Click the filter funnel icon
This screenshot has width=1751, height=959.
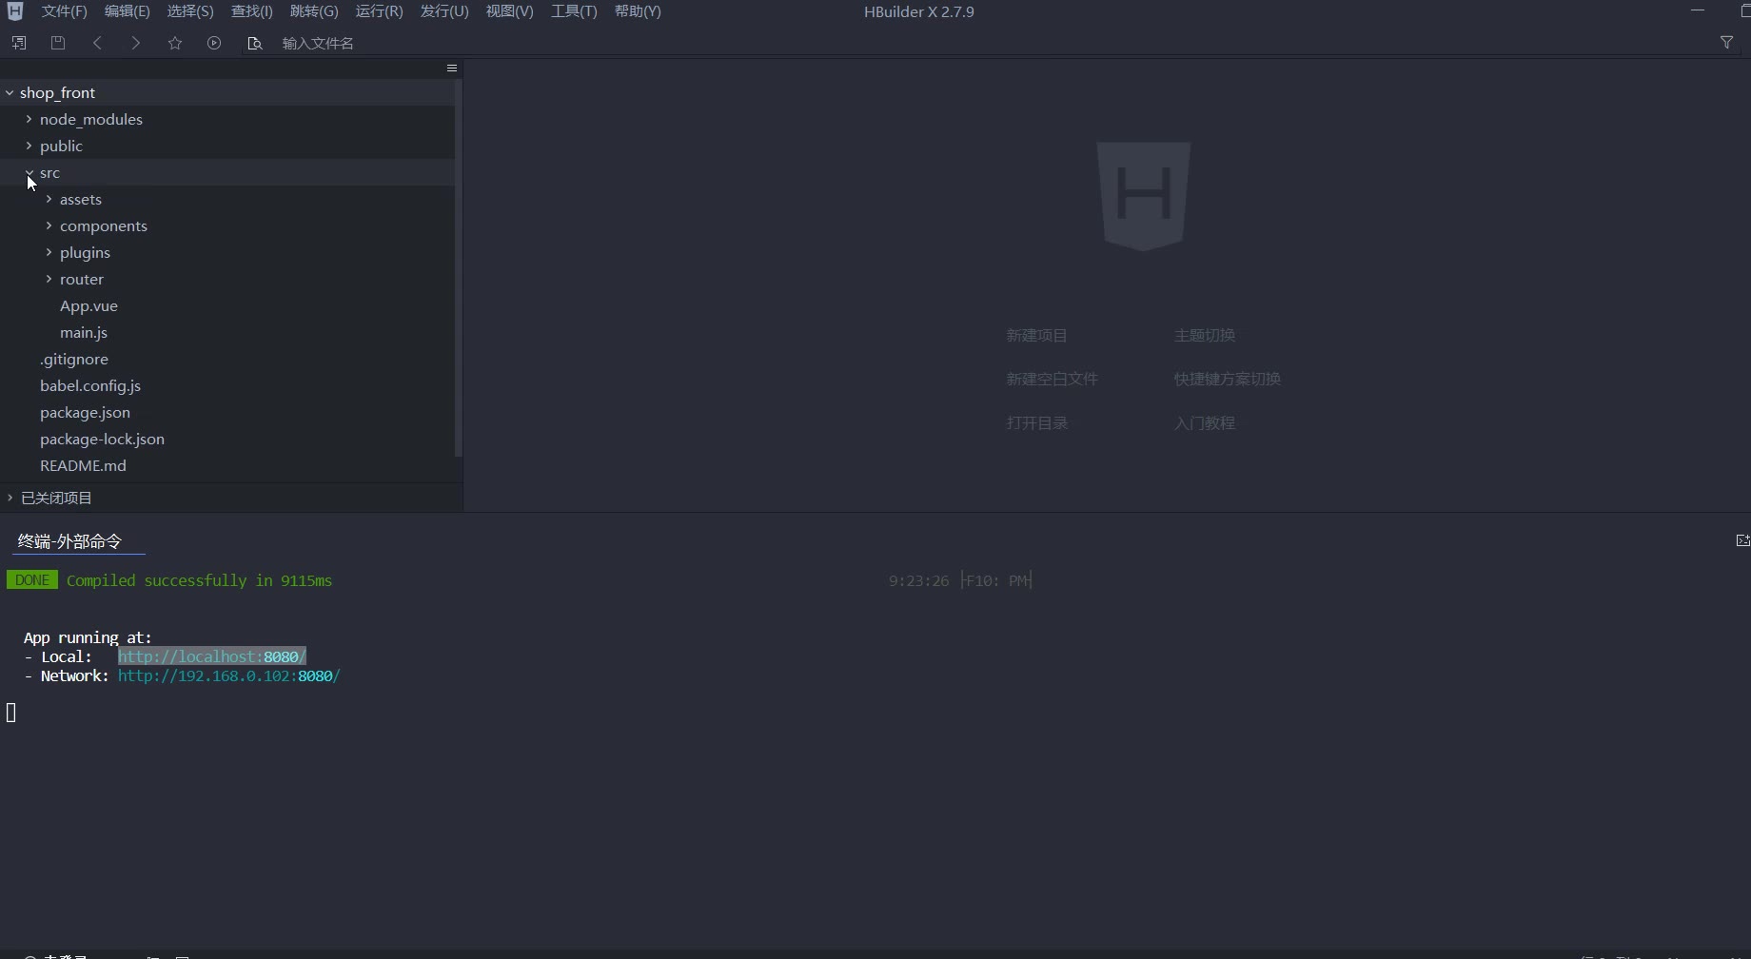(1726, 43)
